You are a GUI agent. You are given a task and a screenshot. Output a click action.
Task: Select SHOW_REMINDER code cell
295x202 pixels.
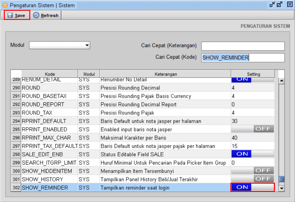coord(49,187)
